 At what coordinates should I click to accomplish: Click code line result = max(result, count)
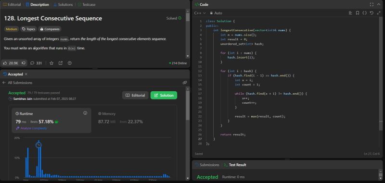[260, 116]
